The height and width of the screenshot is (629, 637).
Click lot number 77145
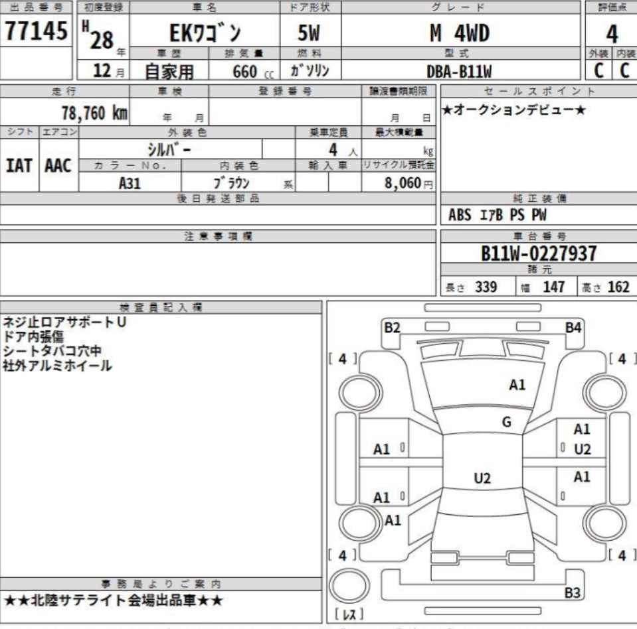pos(36,31)
